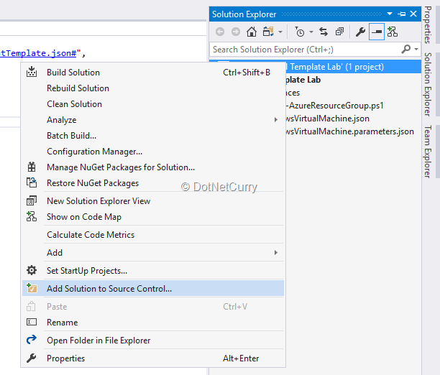This screenshot has height=375, width=440.
Task: Choose Rebuild Solution
Action: click(153, 88)
